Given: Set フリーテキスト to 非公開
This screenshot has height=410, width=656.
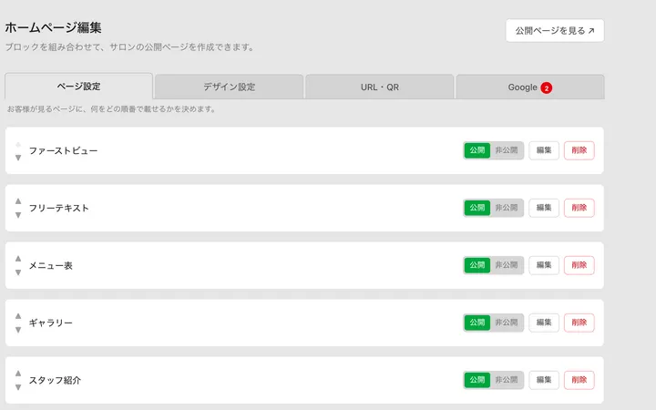Looking at the screenshot, I should [507, 208].
